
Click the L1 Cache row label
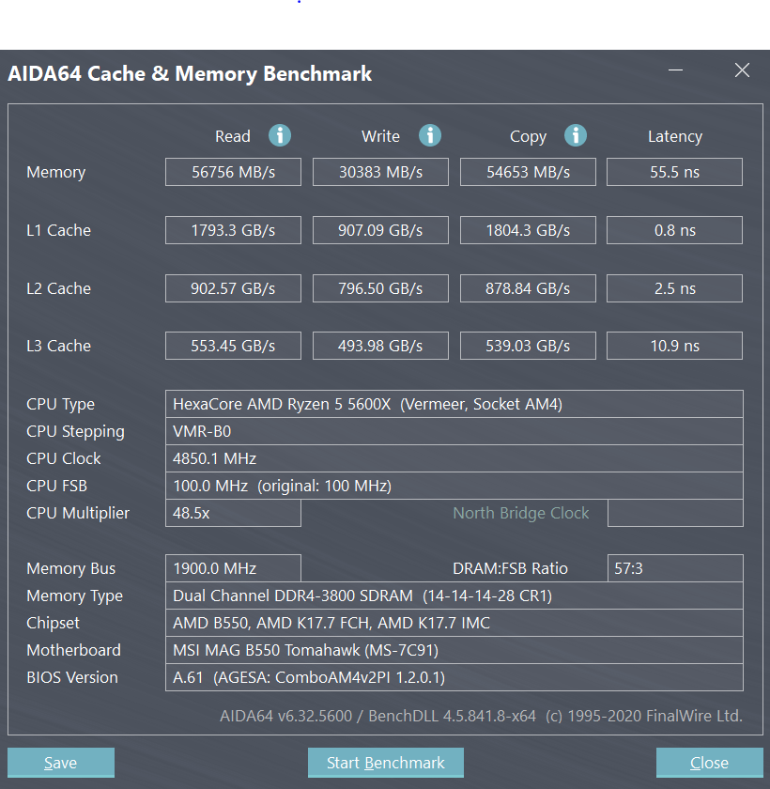tap(58, 230)
